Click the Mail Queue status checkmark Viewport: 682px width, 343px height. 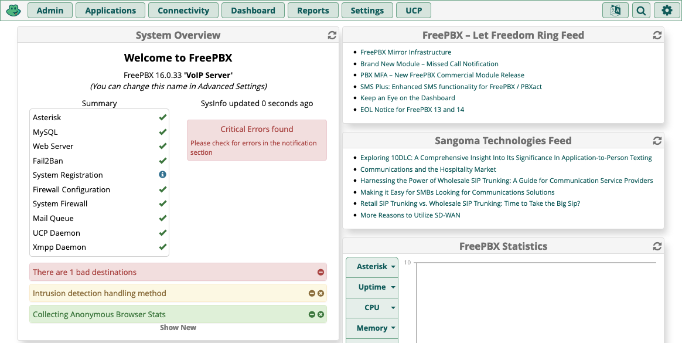163,218
